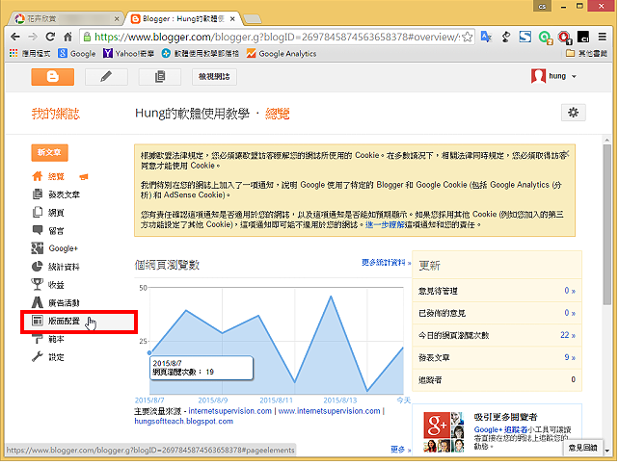Dismiss the cookie notice with X
619x465 pixels.
(x=567, y=153)
